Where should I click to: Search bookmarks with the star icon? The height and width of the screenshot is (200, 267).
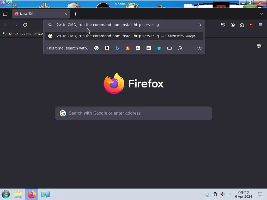159,48
